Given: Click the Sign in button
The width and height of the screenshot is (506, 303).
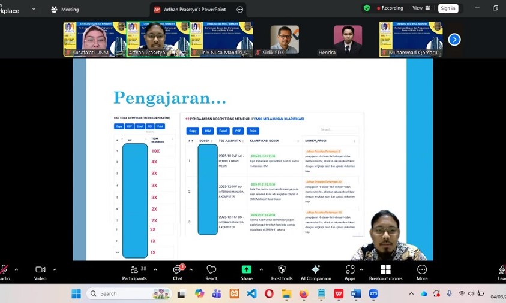Looking at the screenshot, I should tap(448, 8).
